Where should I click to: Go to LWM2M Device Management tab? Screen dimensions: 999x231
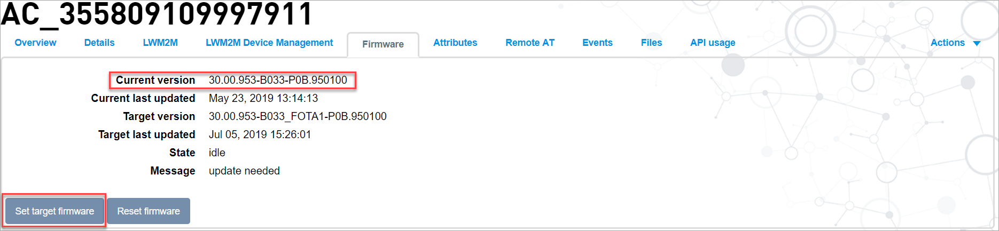[269, 43]
